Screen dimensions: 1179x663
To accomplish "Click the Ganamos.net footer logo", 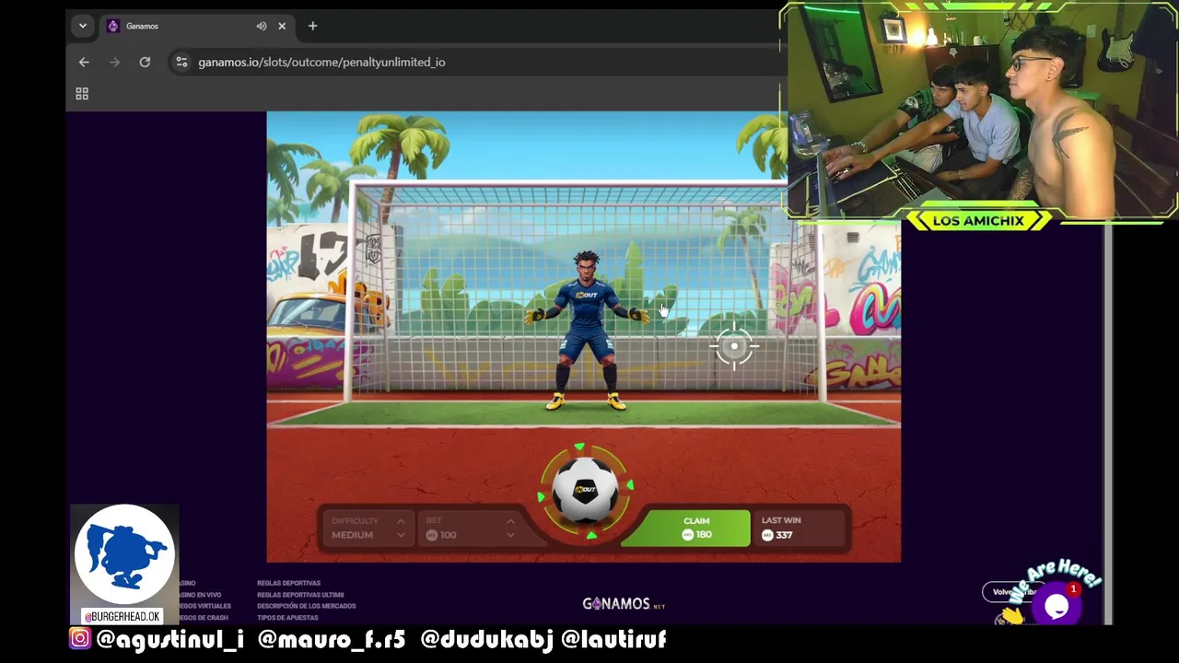I will point(624,604).
